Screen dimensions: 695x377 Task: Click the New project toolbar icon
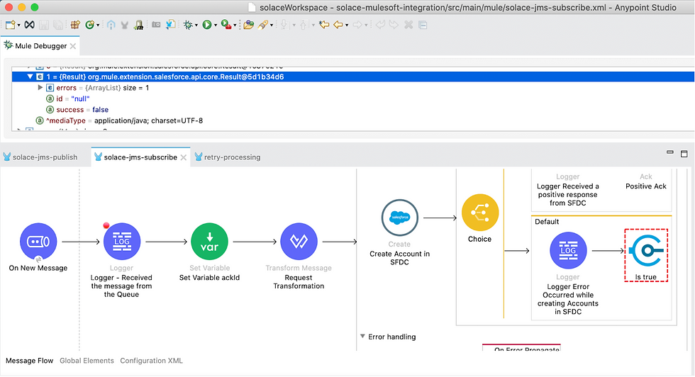tap(10, 25)
